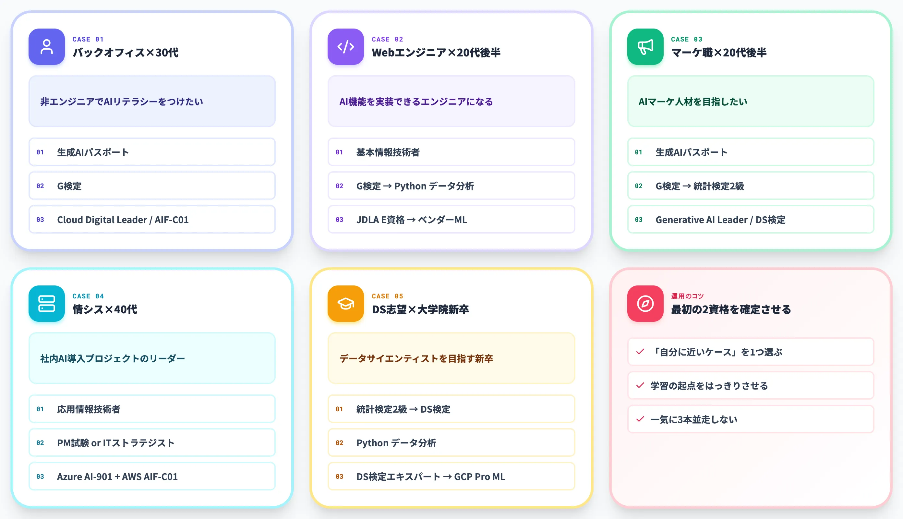Click the megaphone icon of Case 03

(645, 47)
